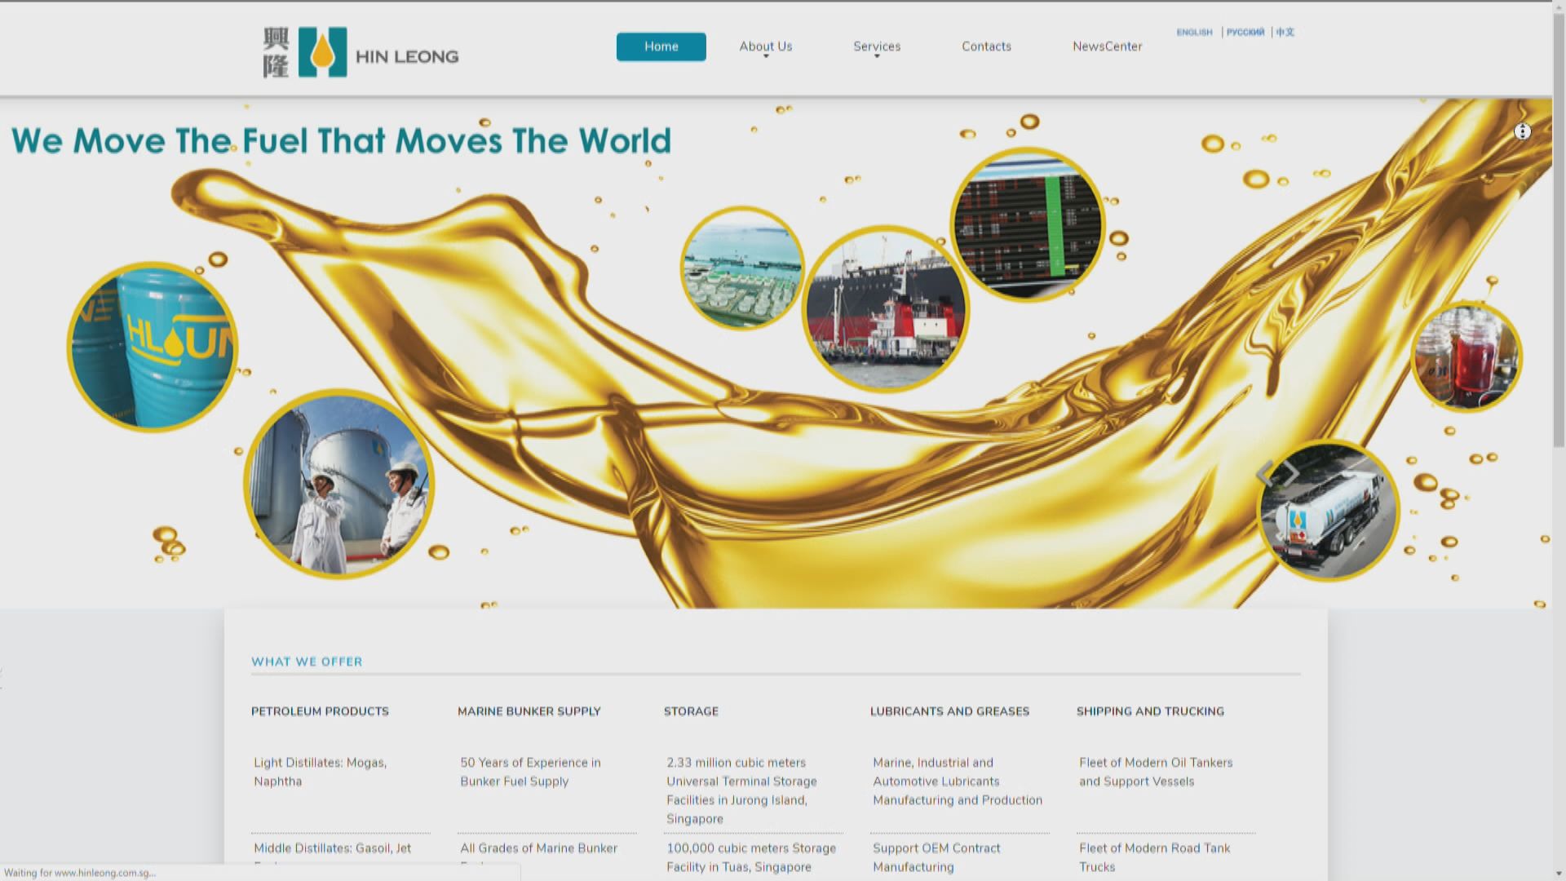Click the aerial storage terminal circle image

click(x=742, y=268)
